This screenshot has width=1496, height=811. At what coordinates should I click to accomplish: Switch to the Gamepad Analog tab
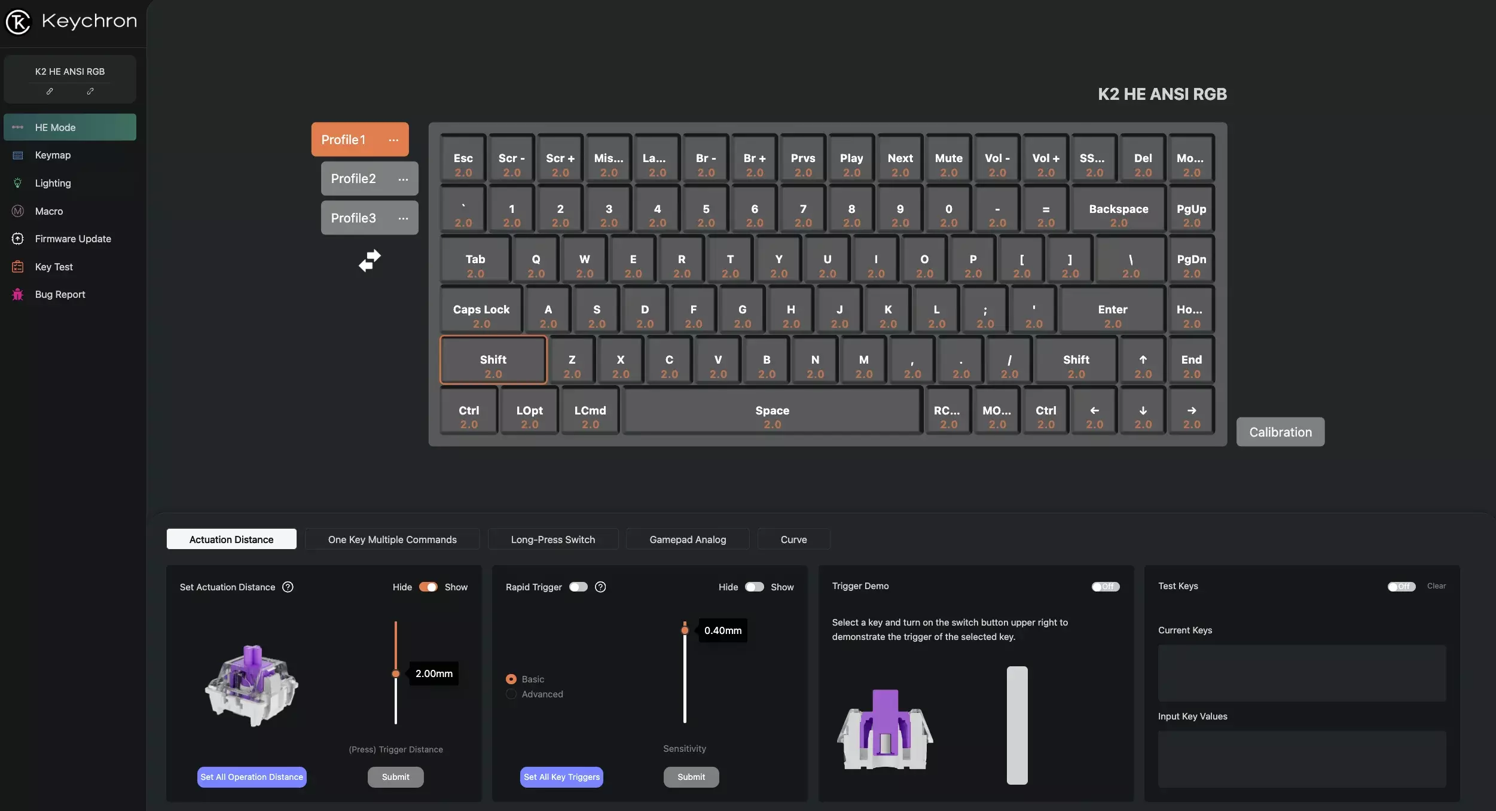tap(688, 539)
